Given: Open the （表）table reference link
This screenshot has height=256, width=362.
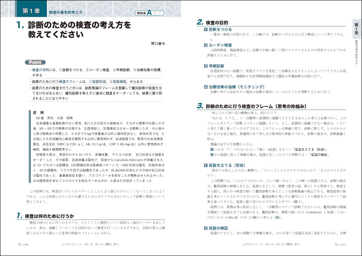Looking at the screenshot, I should pyautogui.click(x=275, y=217).
